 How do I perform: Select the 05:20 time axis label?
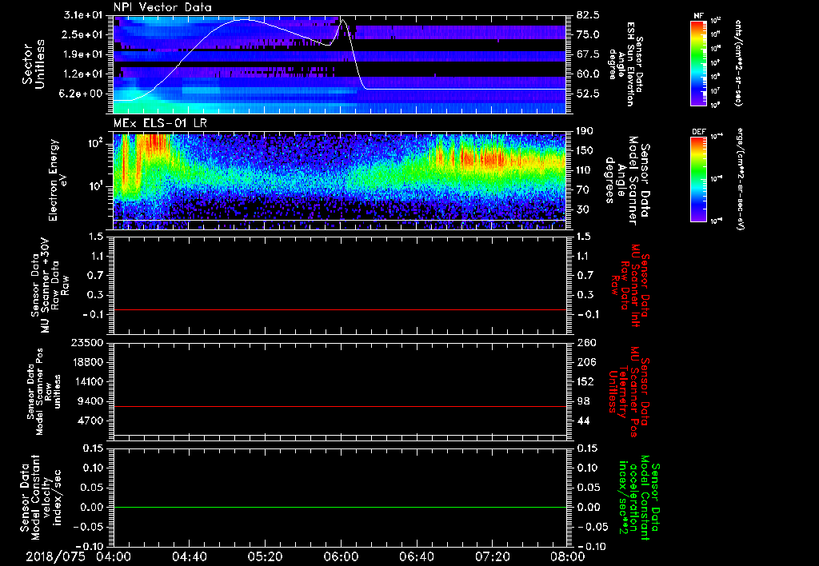[x=265, y=556]
